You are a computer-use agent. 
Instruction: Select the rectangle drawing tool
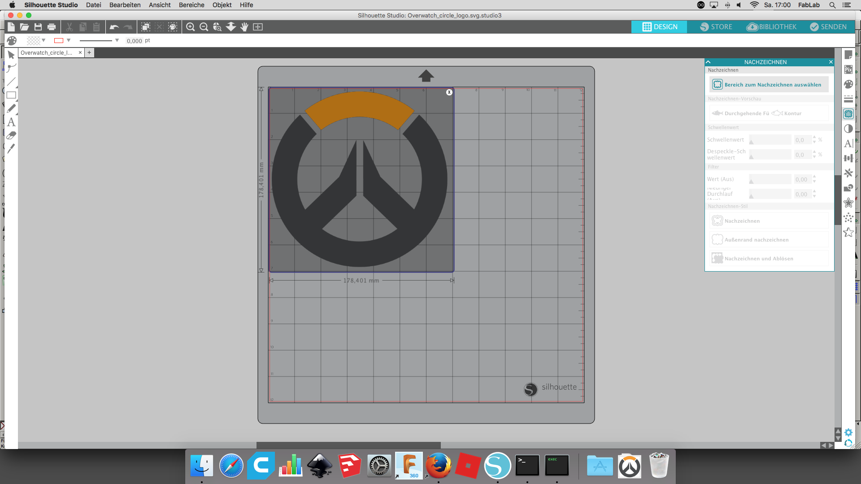point(11,95)
